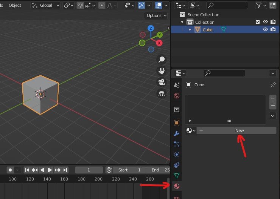
Task: Open the viewport Options dropdown
Action: tap(156, 16)
